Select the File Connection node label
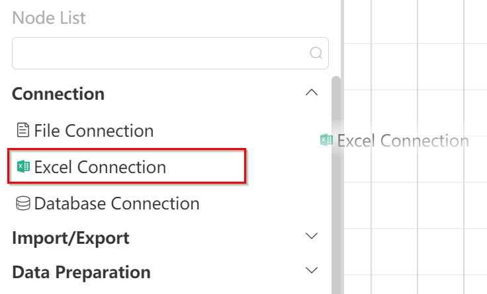The height and width of the screenshot is (294, 487). [94, 131]
